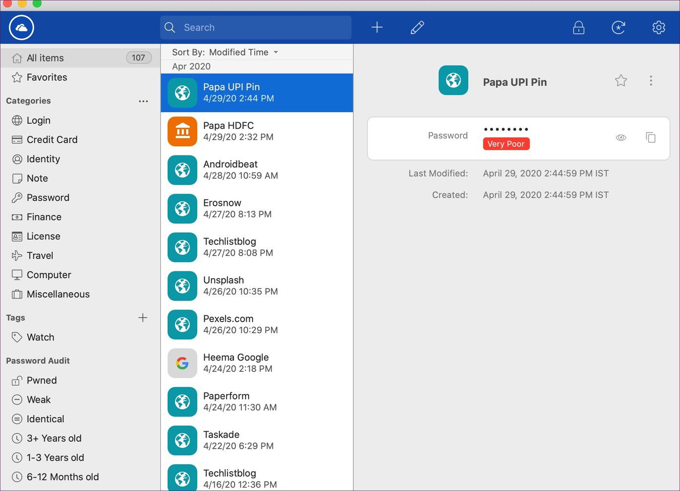The image size is (680, 491).
Task: Open the Androidbeat item
Action: [x=257, y=170]
